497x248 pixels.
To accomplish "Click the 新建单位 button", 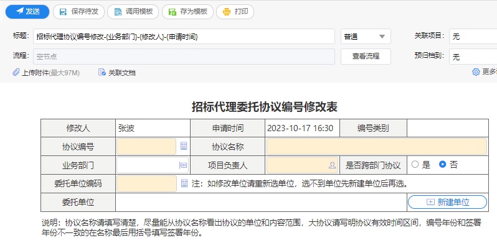I will (x=447, y=202).
